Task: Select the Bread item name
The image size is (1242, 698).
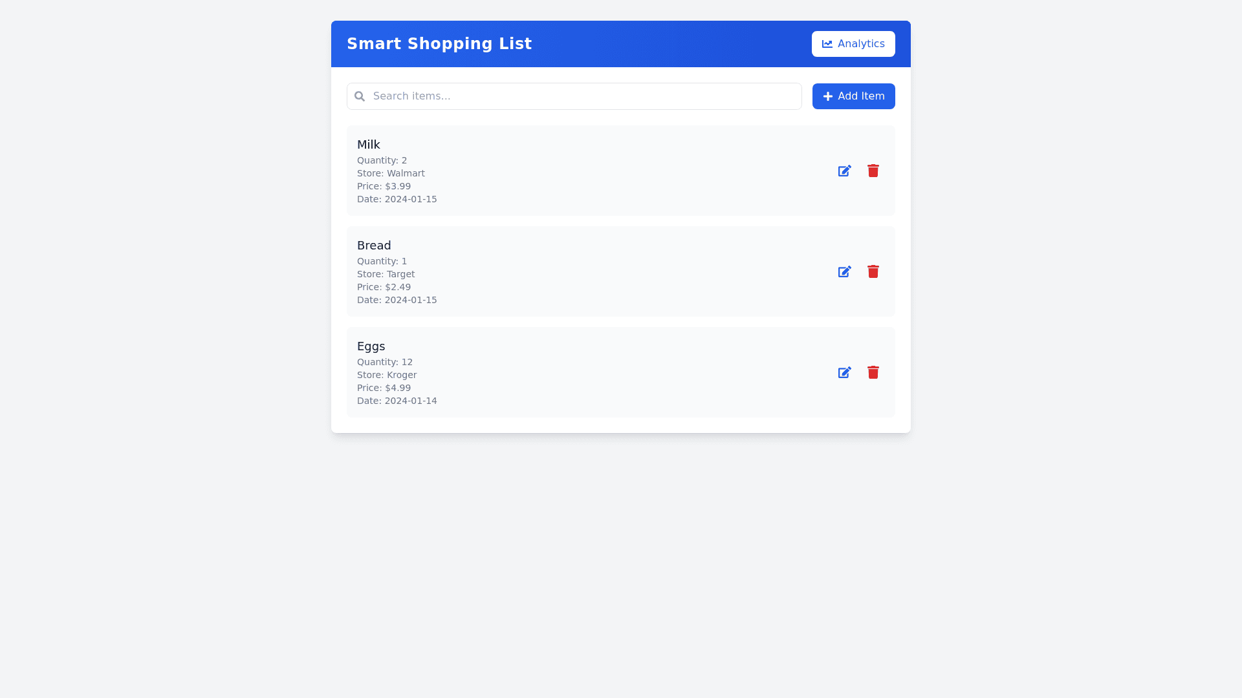Action: coord(374,246)
